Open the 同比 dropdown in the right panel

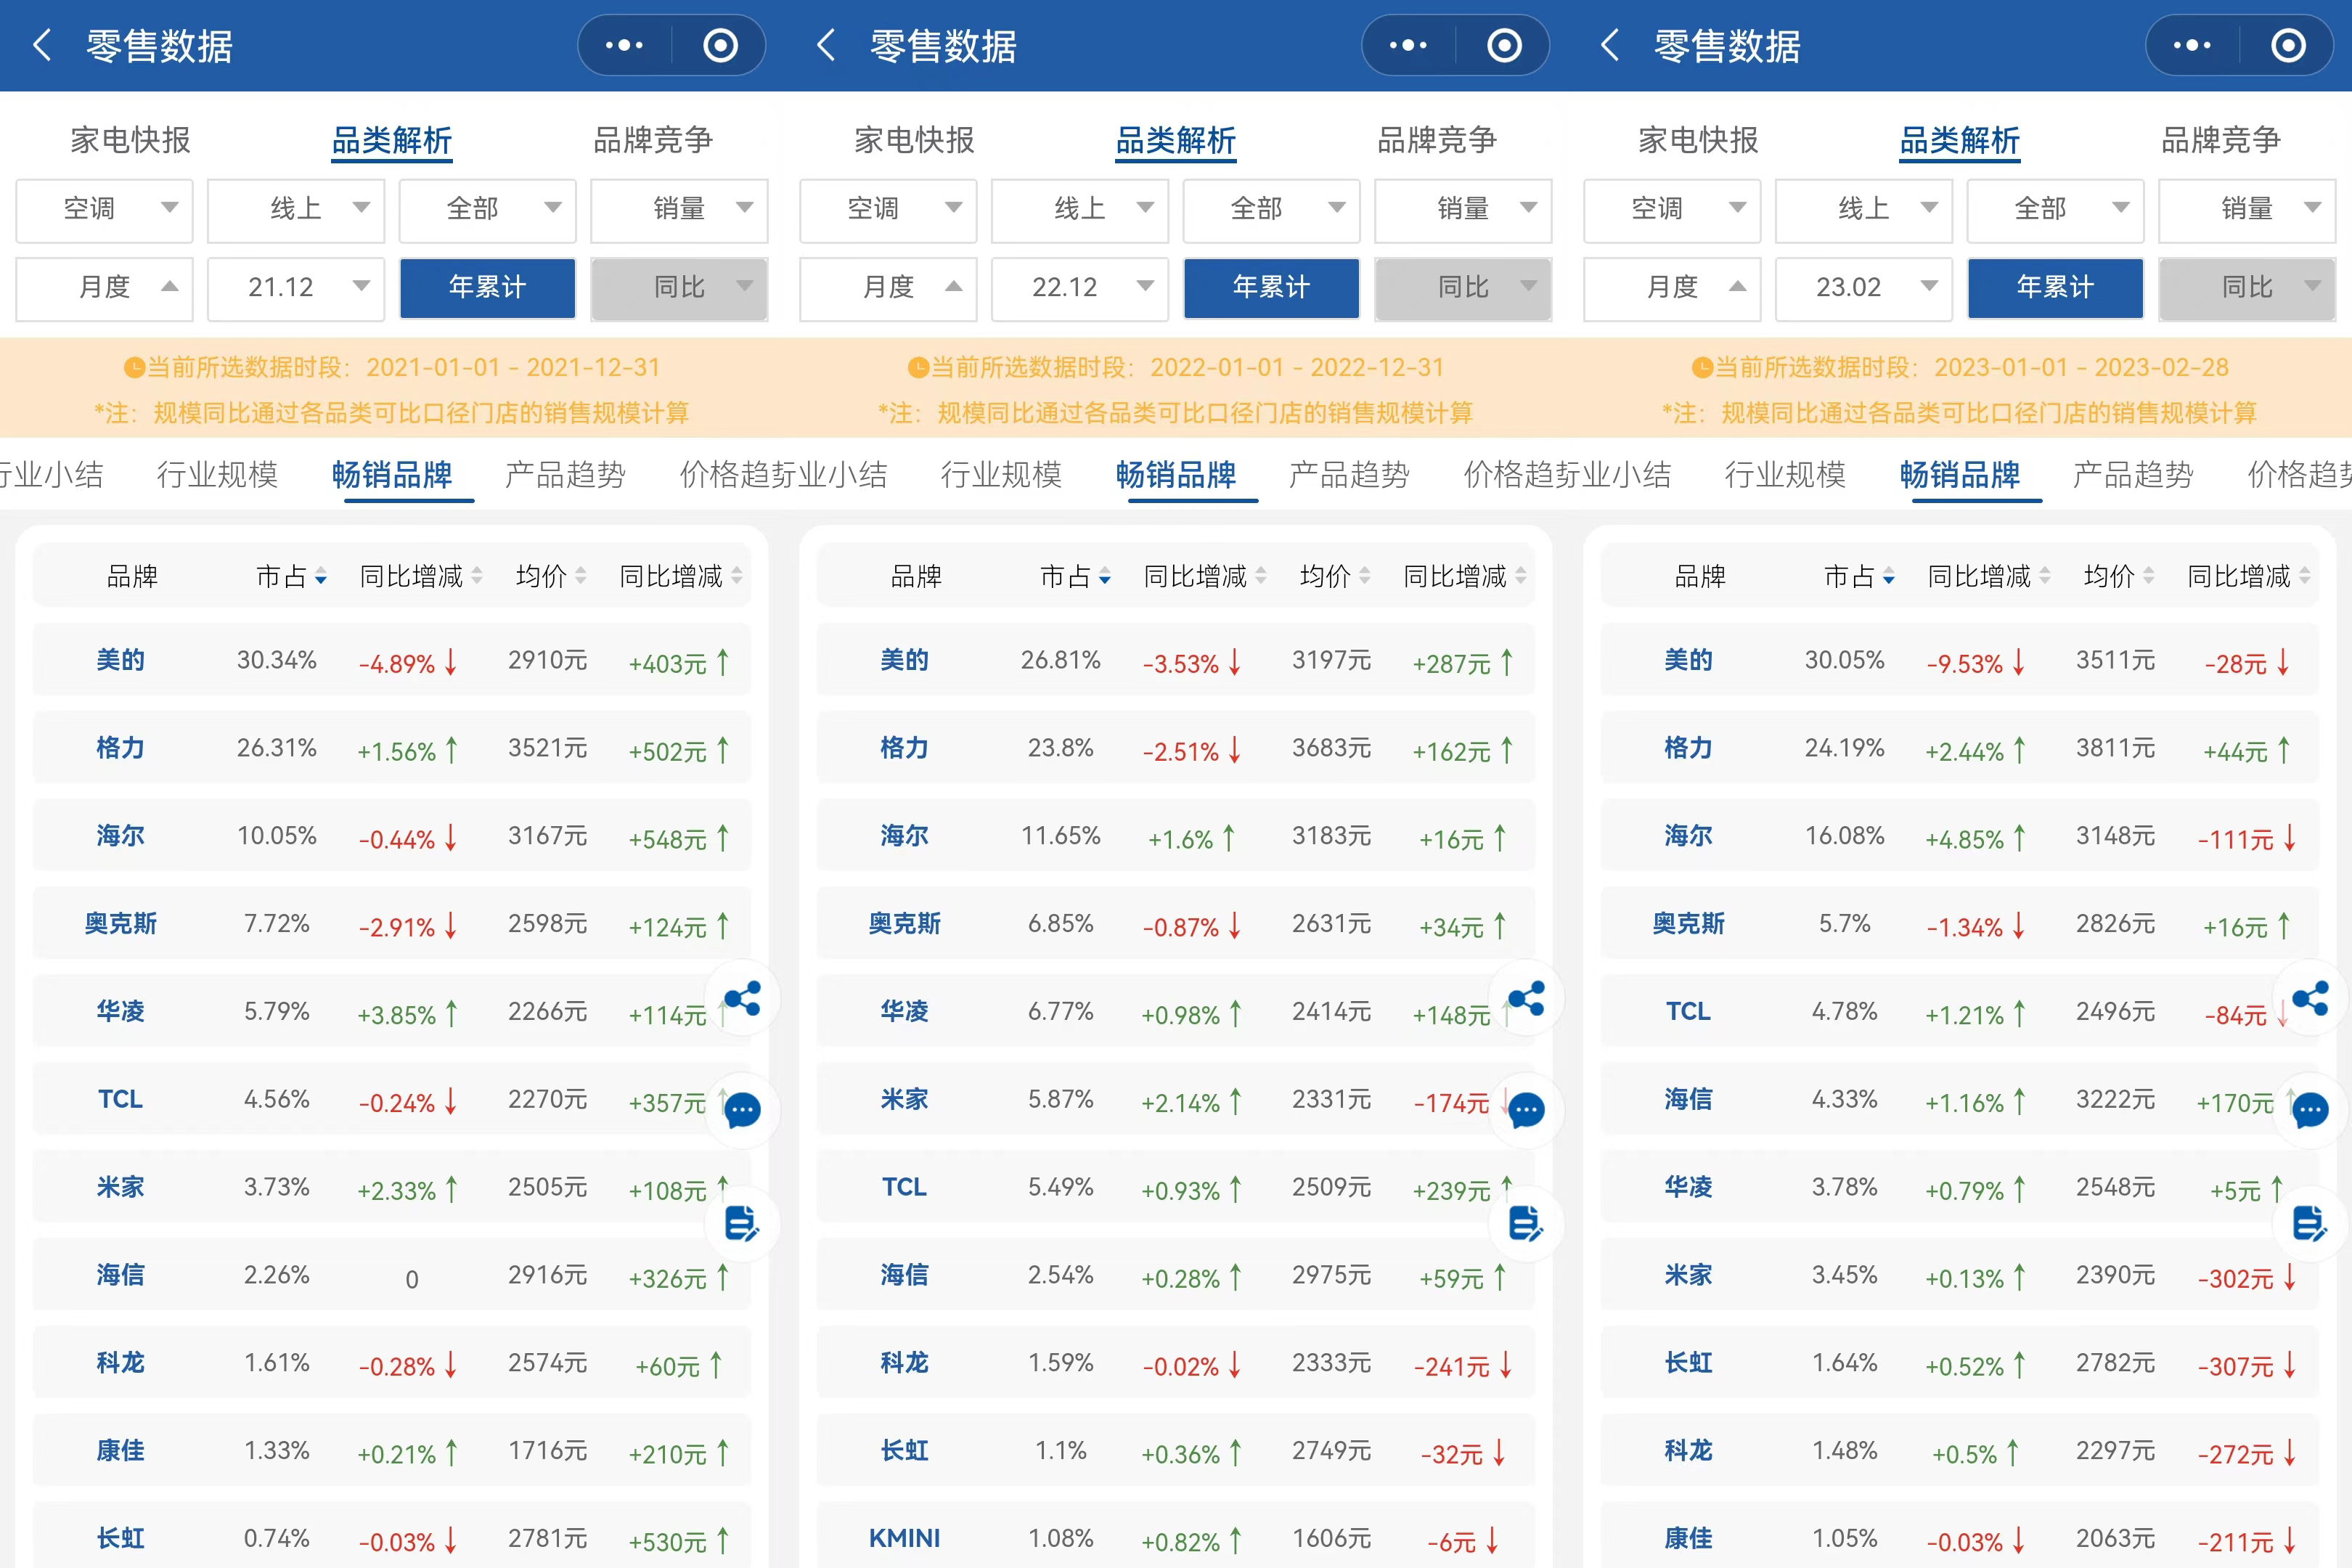click(x=2247, y=288)
